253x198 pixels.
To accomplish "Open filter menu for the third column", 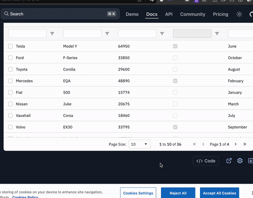I will [162, 33].
